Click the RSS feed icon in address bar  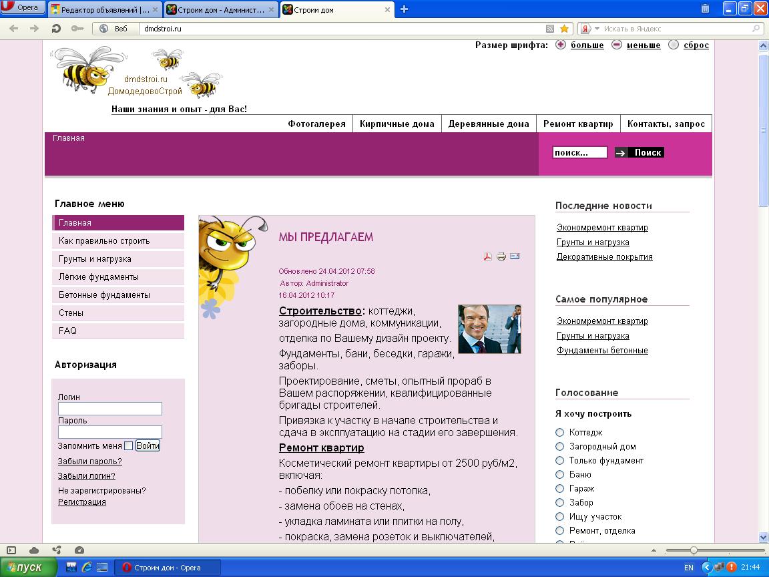tap(550, 29)
